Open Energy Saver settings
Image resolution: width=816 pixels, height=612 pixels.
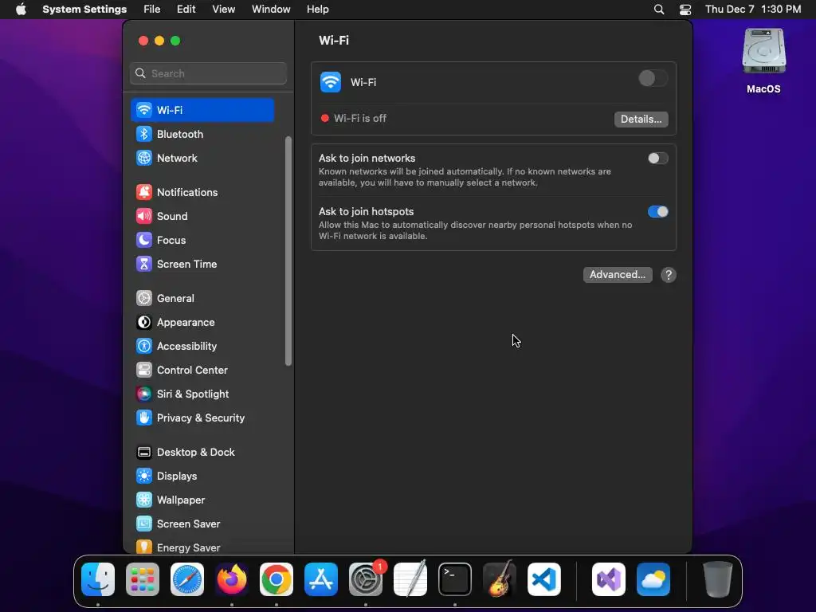pos(202,547)
